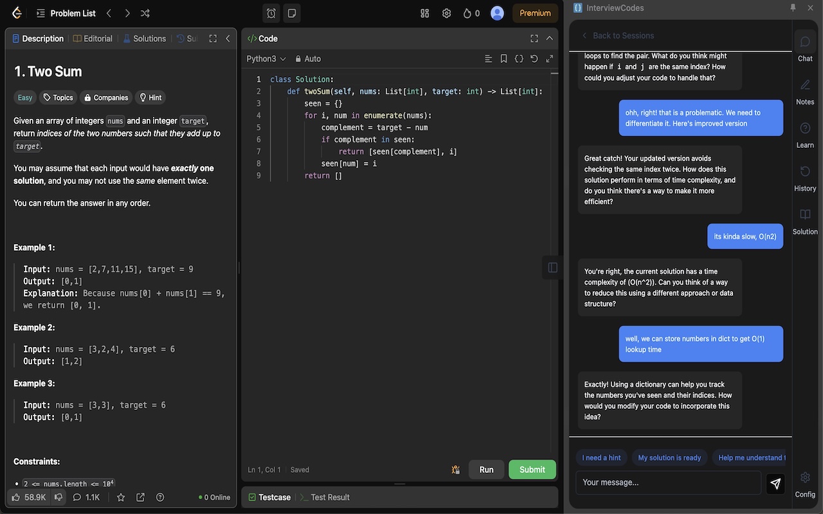Click the thumbs-down icon next to 58.9K likes
The height and width of the screenshot is (514, 823).
[59, 497]
